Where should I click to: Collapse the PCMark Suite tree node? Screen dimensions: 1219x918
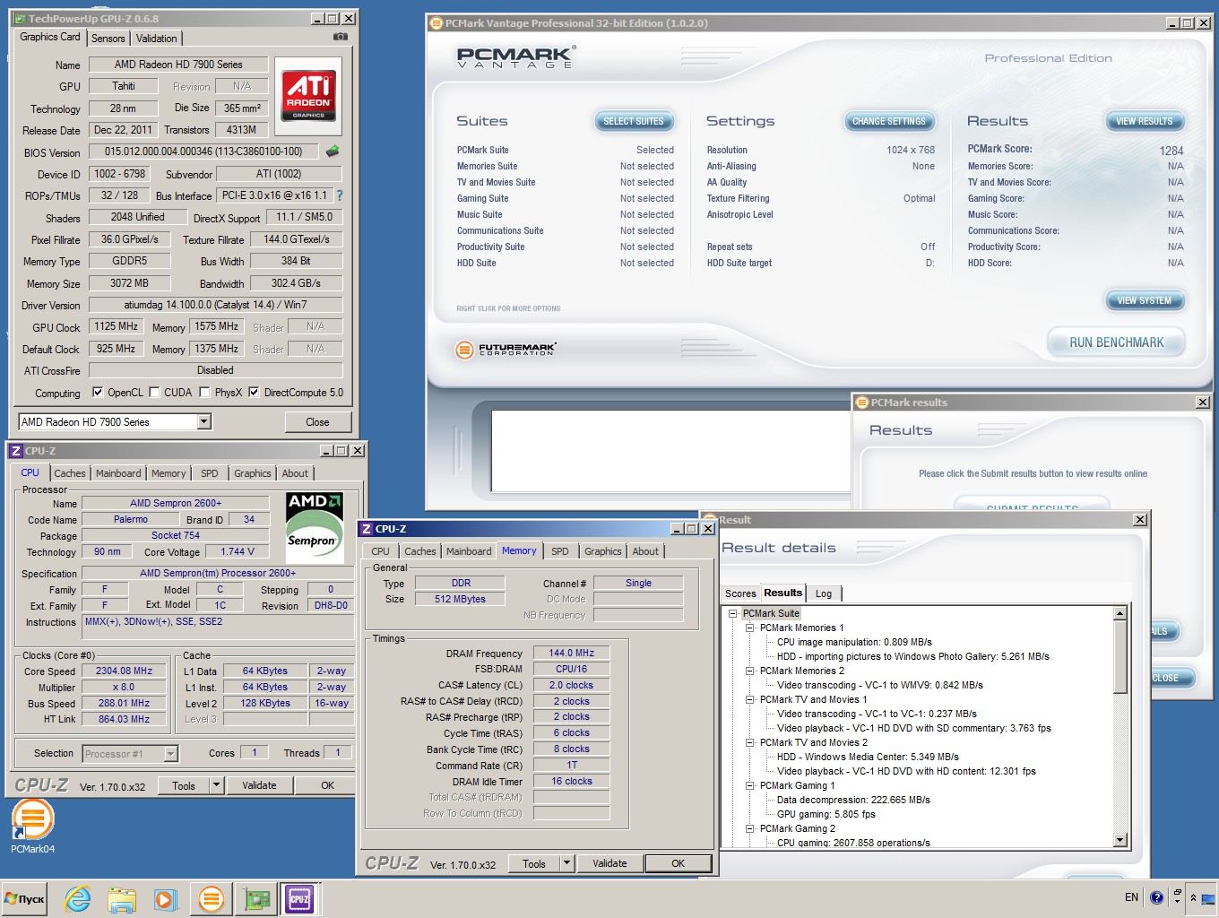tap(732, 614)
